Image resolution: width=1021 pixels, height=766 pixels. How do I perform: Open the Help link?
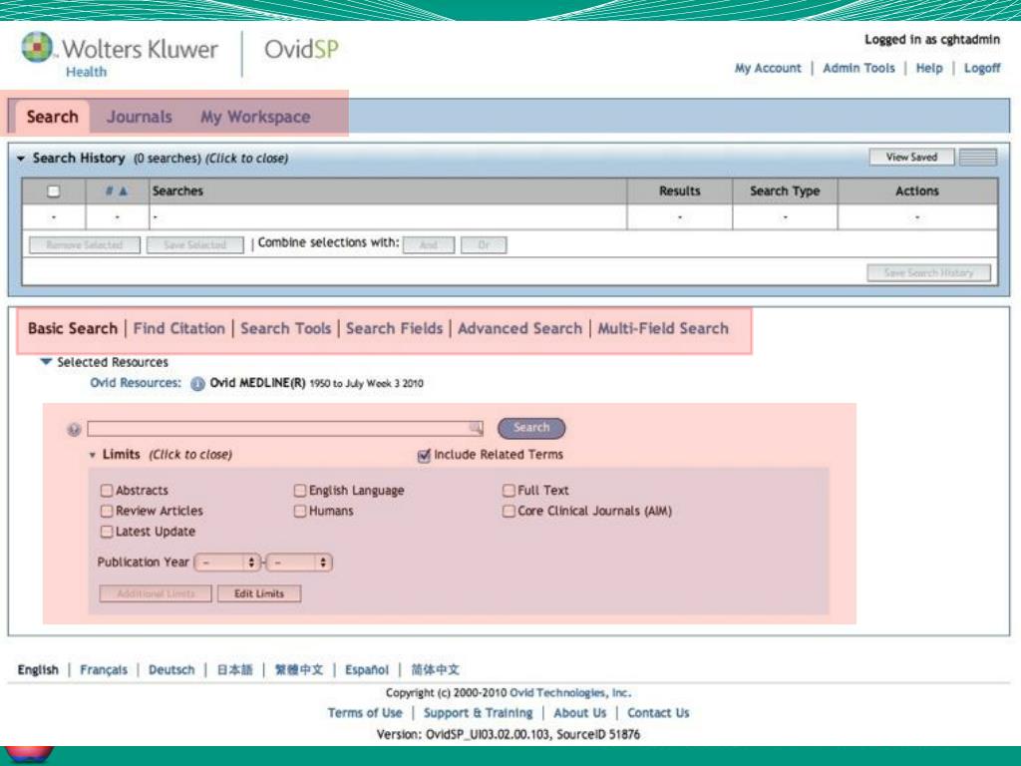(929, 69)
